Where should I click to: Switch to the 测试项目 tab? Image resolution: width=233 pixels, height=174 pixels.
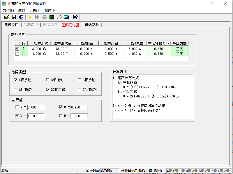tap(11, 25)
